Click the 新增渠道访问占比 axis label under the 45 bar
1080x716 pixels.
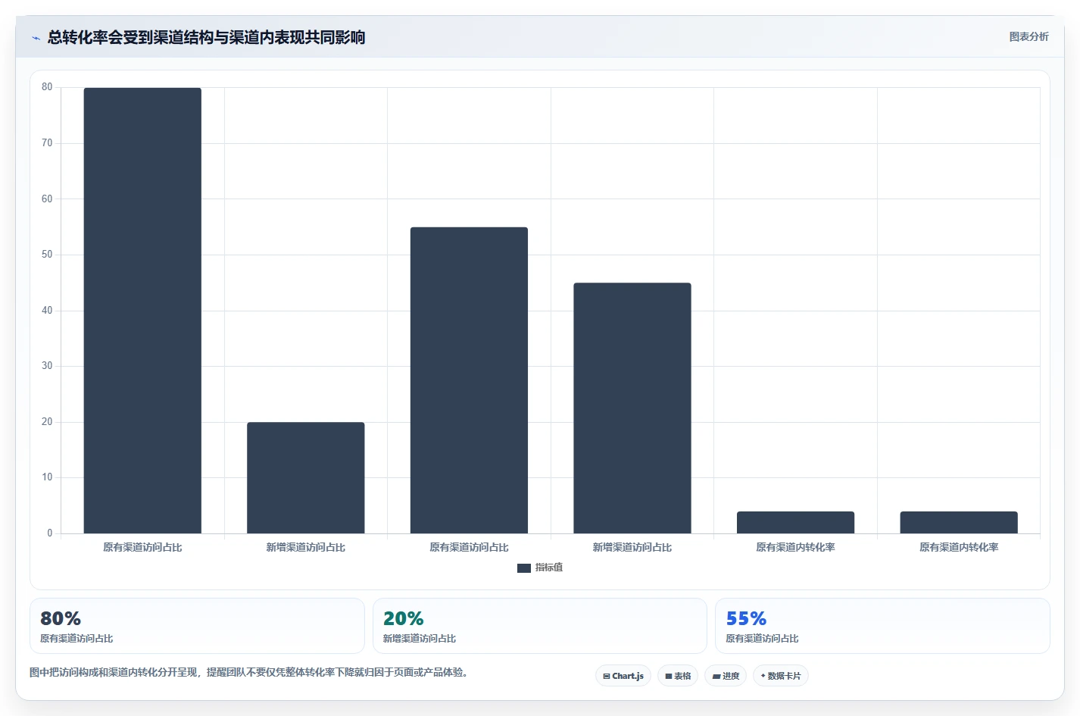pos(632,547)
